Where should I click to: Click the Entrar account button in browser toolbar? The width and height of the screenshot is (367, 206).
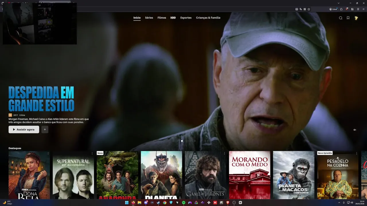click(x=333, y=9)
